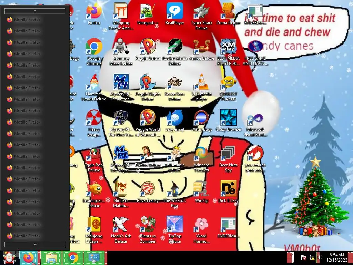Open COOLEST PLAYER desktop icon
The image size is (353, 265).
[x=228, y=87]
